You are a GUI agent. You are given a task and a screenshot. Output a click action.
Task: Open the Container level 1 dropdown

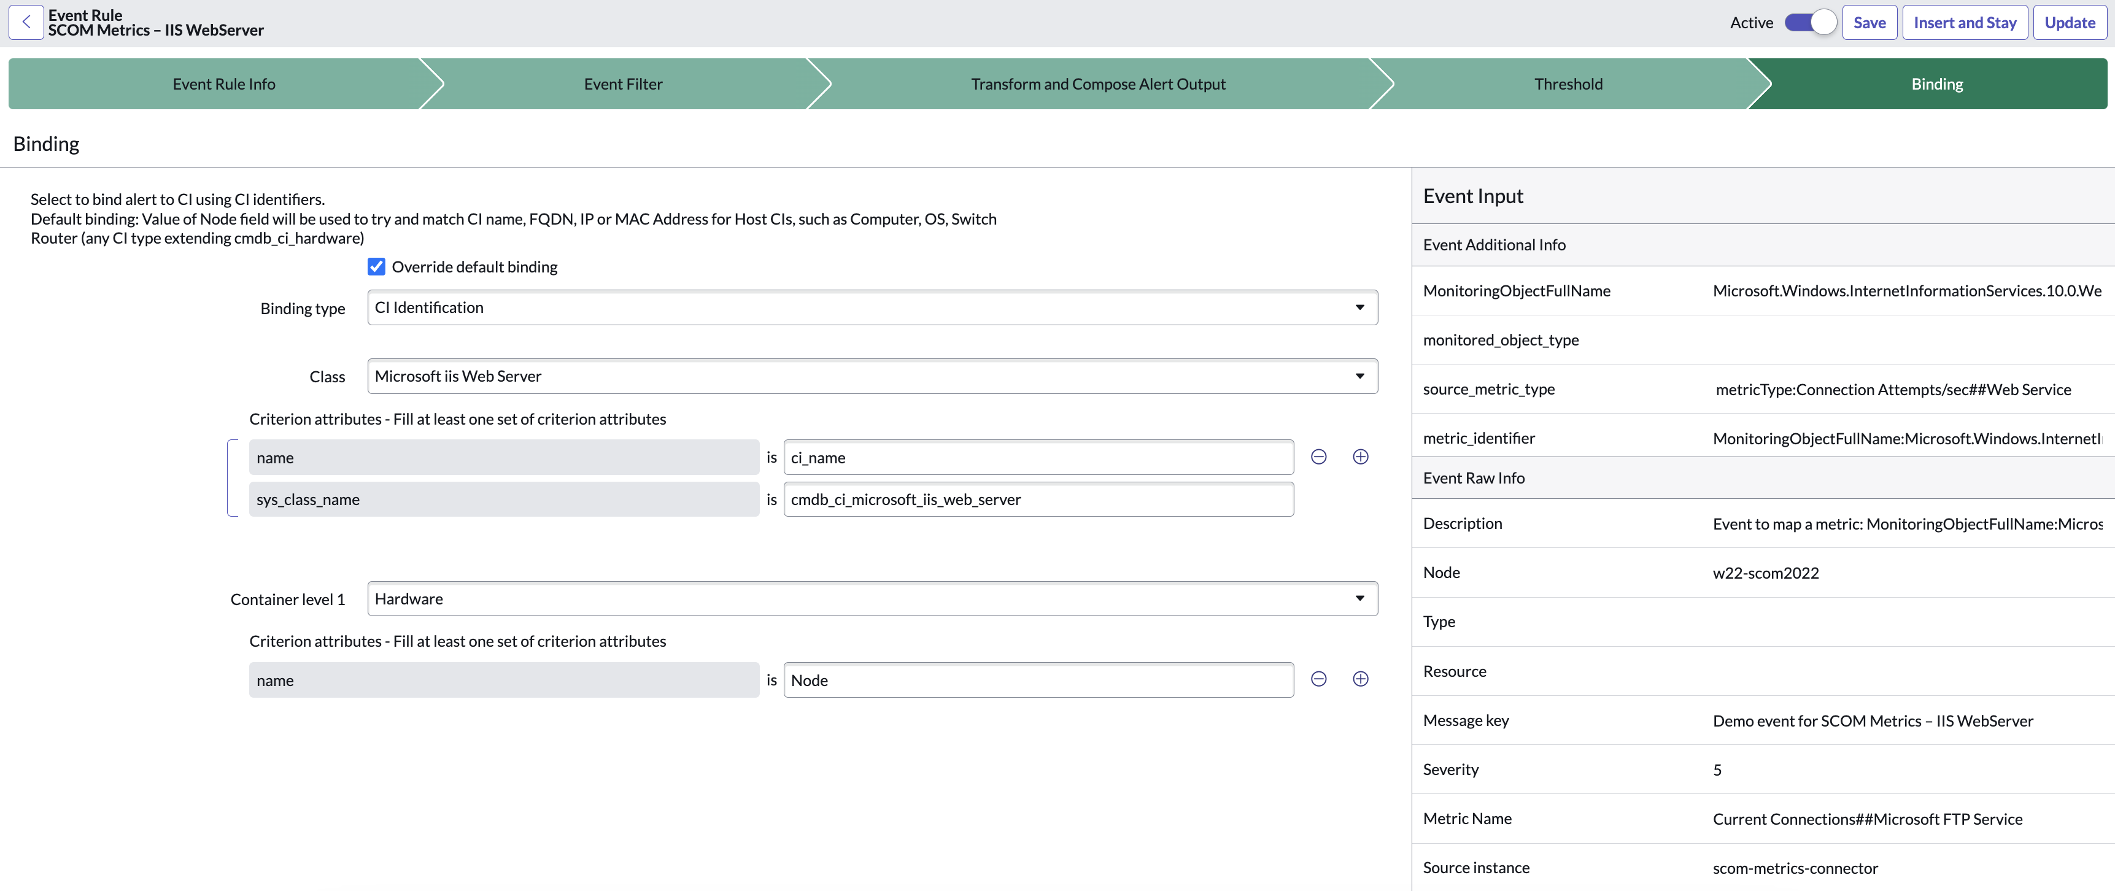(872, 599)
